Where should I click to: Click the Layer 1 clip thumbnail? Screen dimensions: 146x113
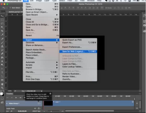(48, 103)
